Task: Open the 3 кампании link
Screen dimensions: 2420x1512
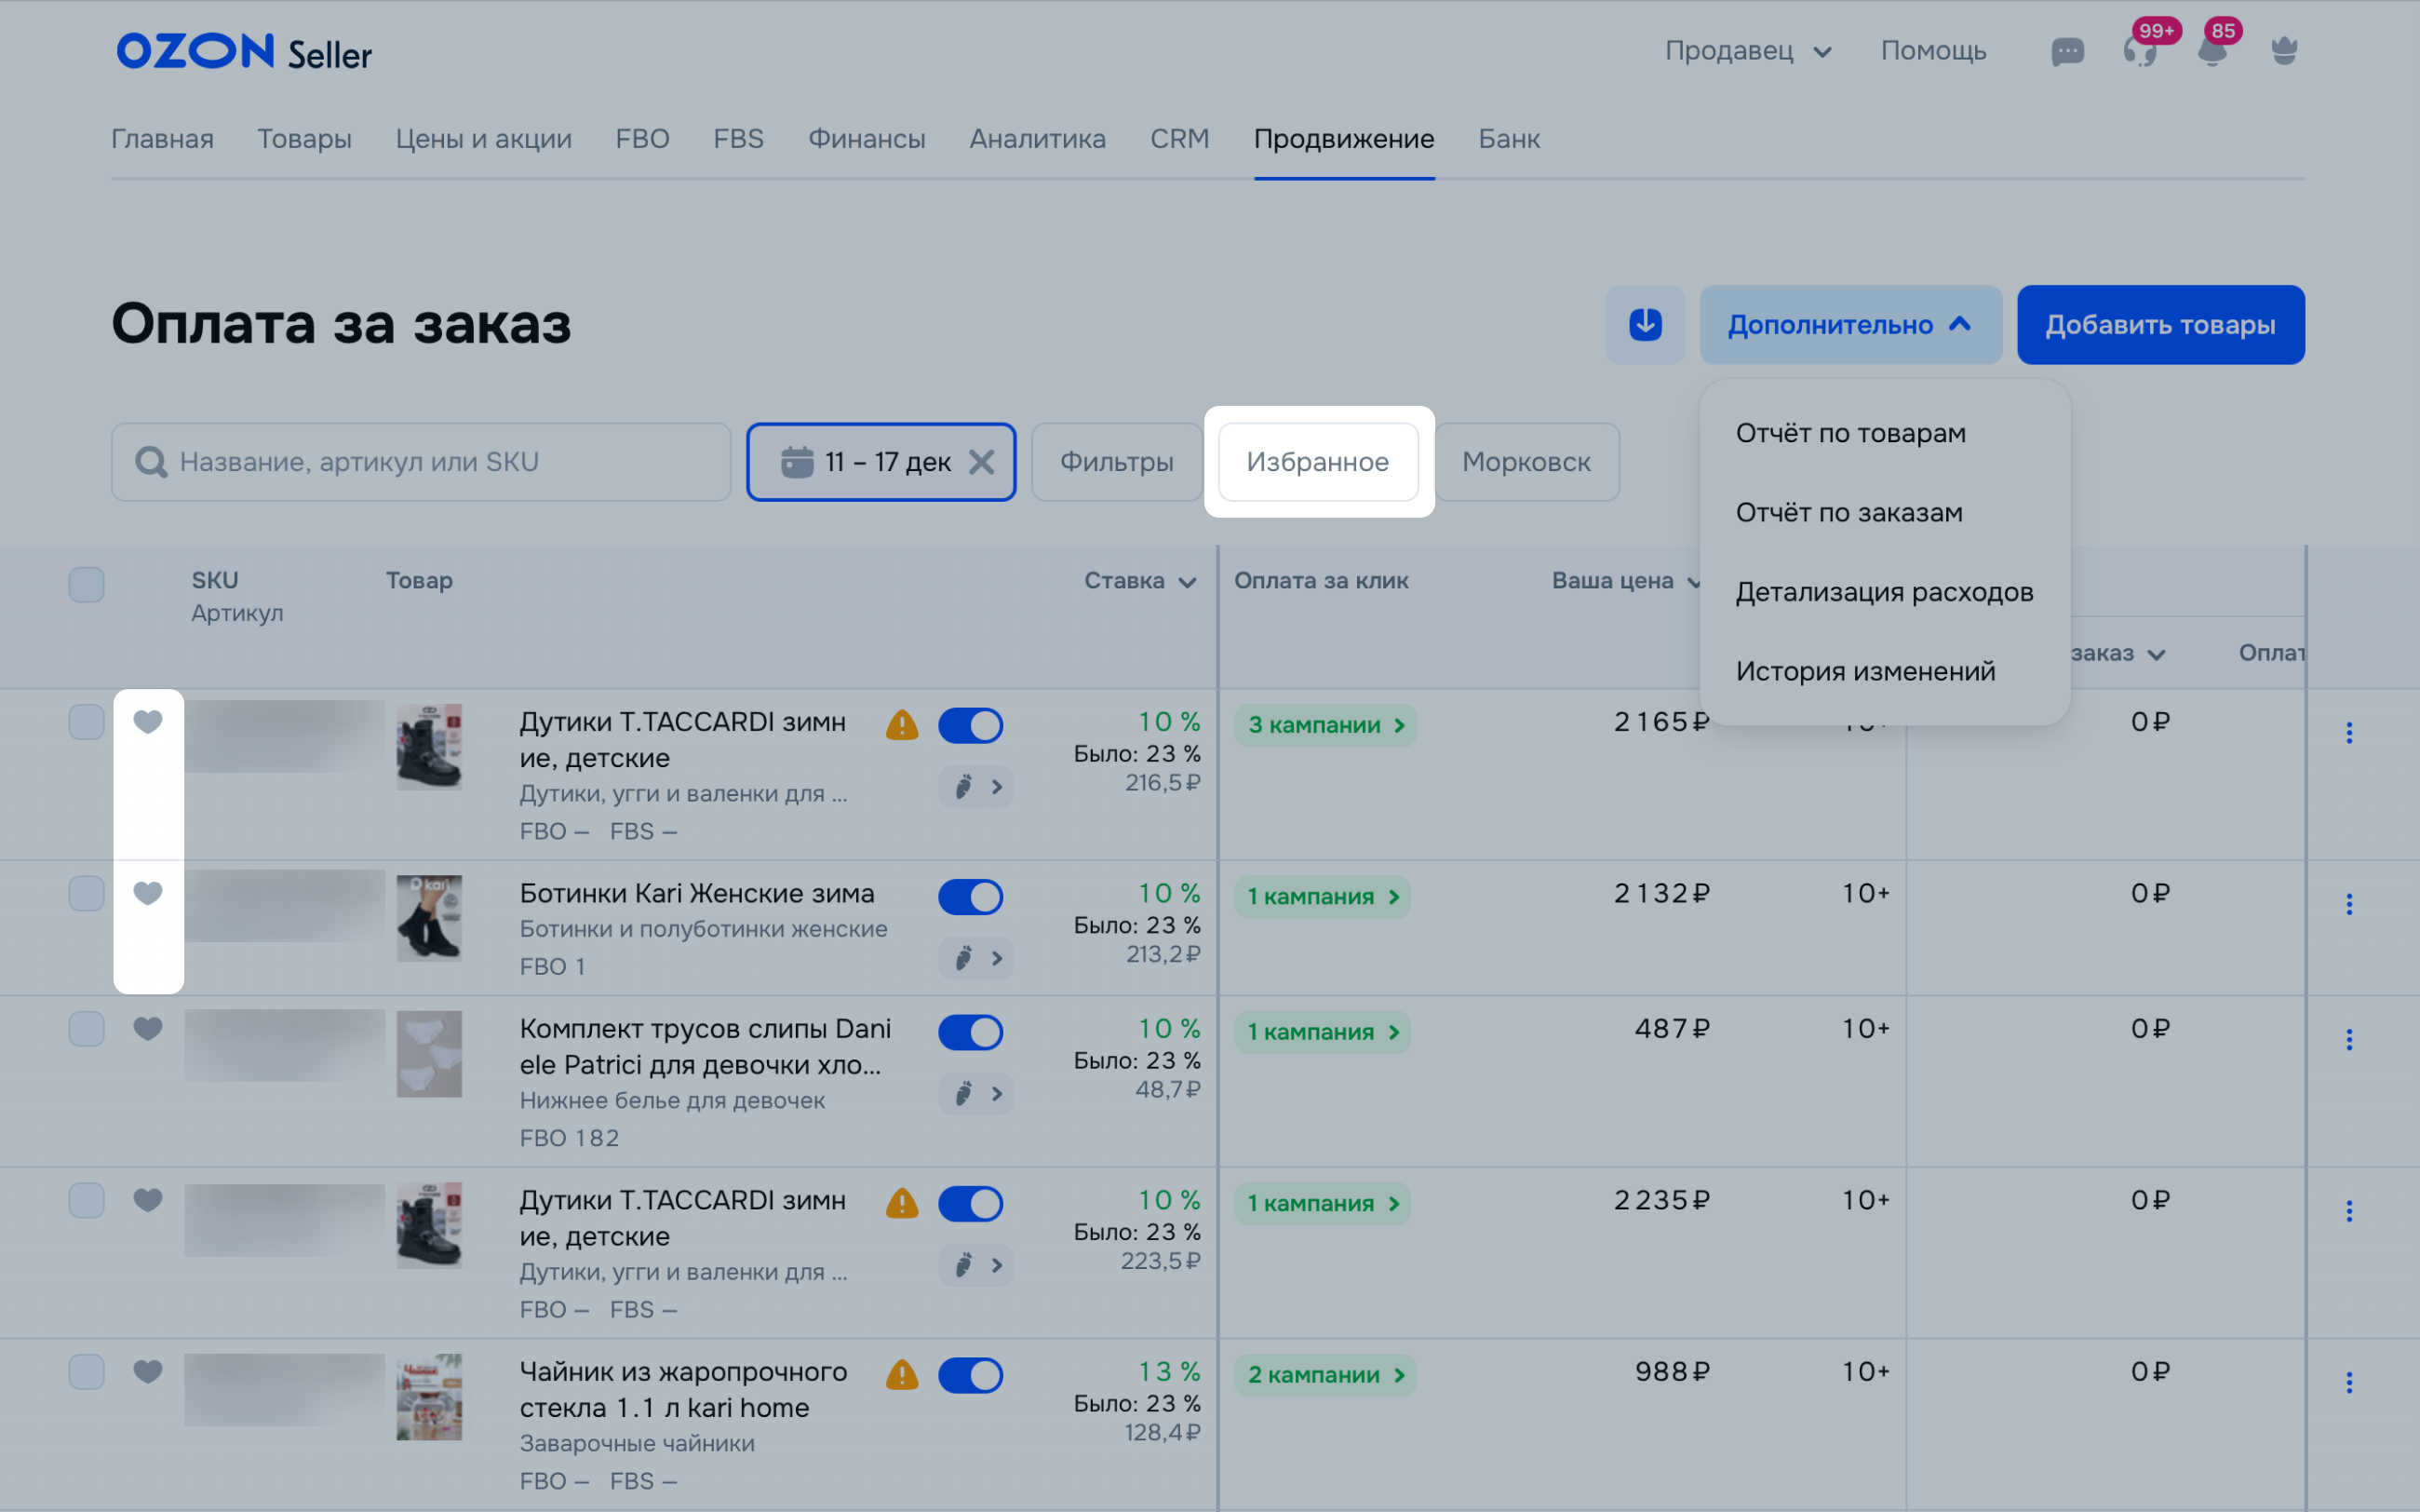Action: (1324, 725)
